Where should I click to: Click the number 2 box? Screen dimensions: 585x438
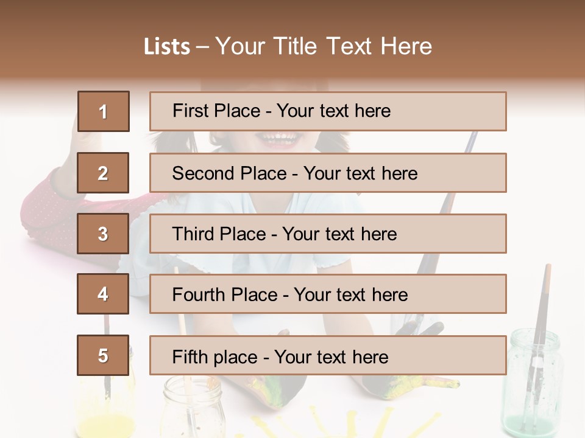(103, 173)
